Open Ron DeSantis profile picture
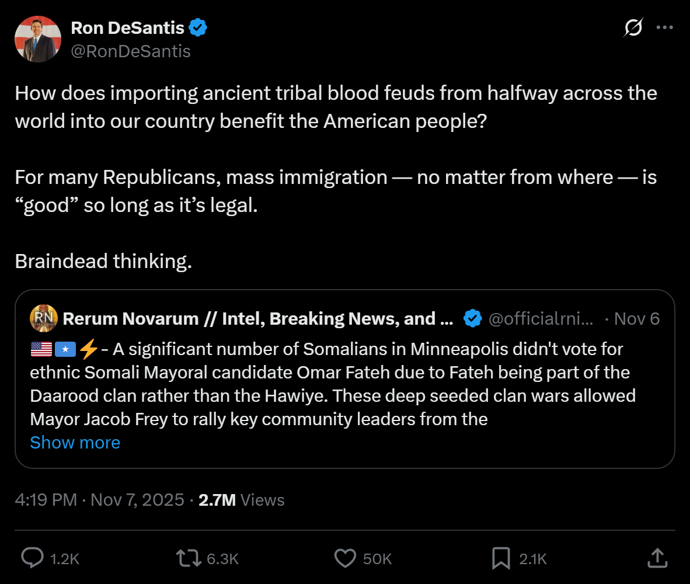 38,39
